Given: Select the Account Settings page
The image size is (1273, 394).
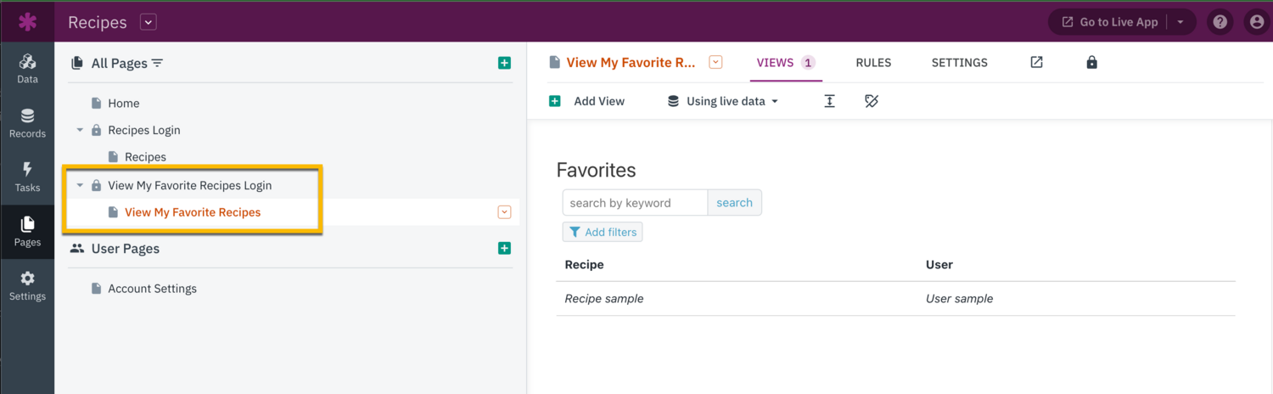Looking at the screenshot, I should pyautogui.click(x=152, y=289).
